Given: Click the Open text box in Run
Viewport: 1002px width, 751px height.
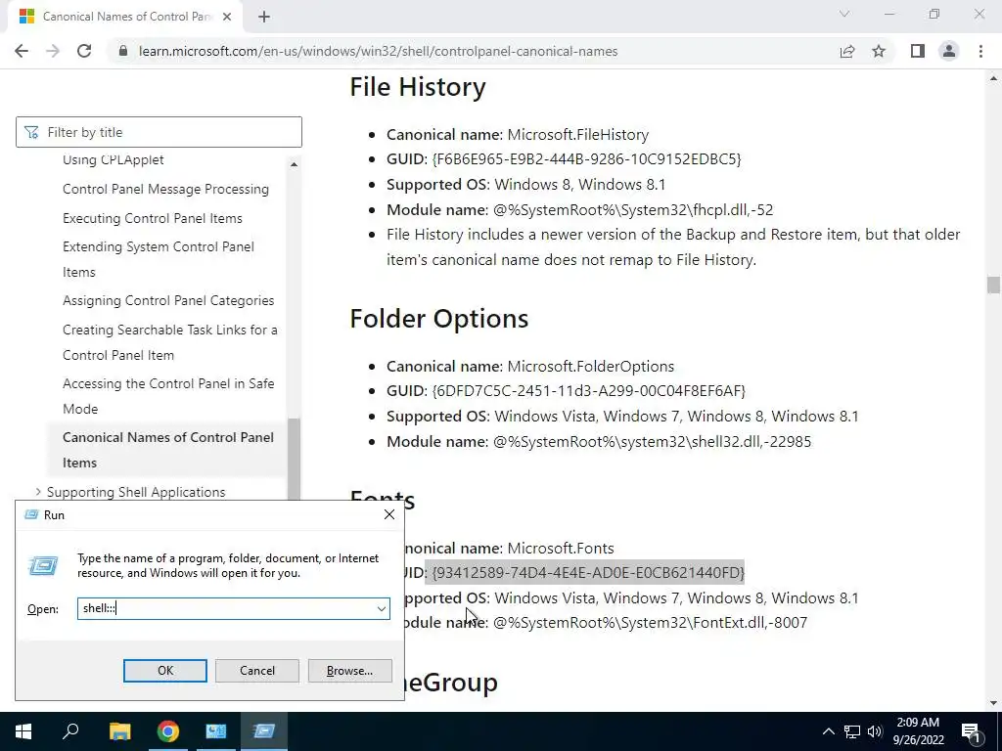Looking at the screenshot, I should pos(226,608).
